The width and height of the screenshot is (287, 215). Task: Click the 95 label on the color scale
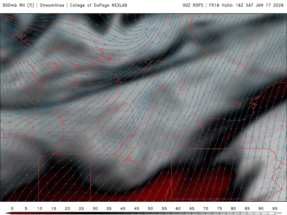pyautogui.click(x=275, y=209)
